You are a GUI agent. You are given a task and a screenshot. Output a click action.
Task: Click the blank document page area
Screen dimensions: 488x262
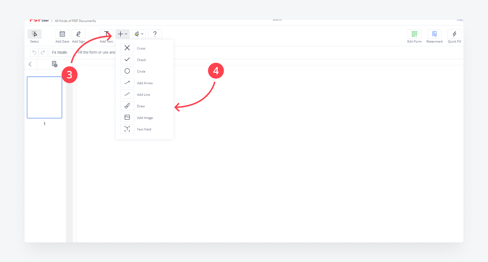point(270,154)
